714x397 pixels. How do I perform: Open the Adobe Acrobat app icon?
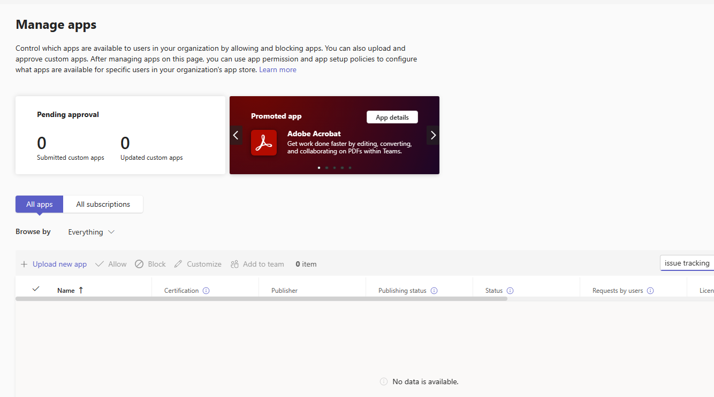(x=264, y=143)
